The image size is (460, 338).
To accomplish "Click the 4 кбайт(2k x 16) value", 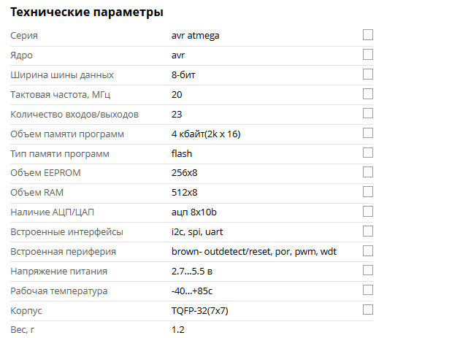I will click(206, 134).
